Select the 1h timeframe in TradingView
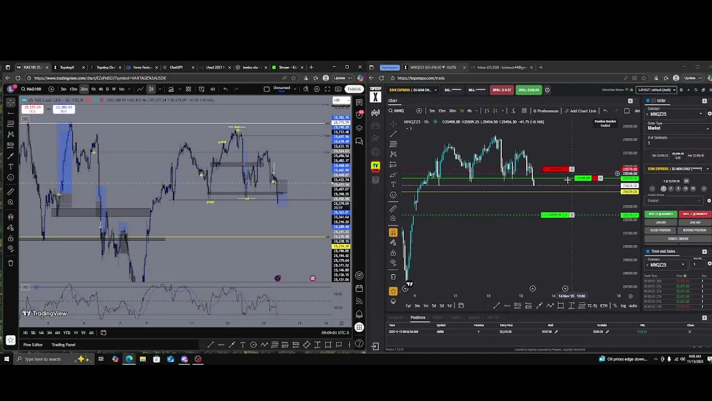Screen dimensions: 712x401 (93, 89)
